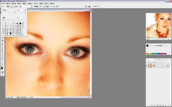
Task: Open Adobe Bridge from the options bar
Action: pos(90,7)
